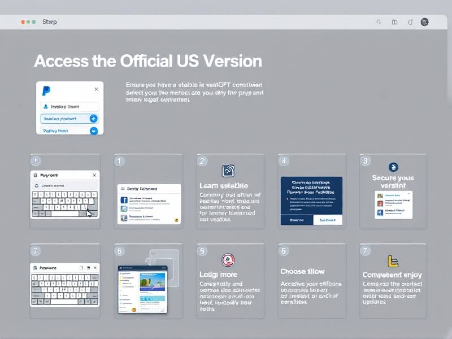Click the white right button on dark blue panel
This screenshot has height=339, width=452.
[x=328, y=220]
